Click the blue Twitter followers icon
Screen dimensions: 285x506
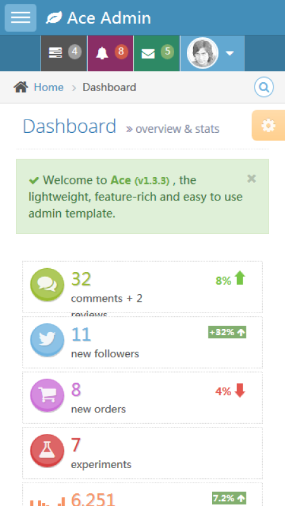click(47, 340)
